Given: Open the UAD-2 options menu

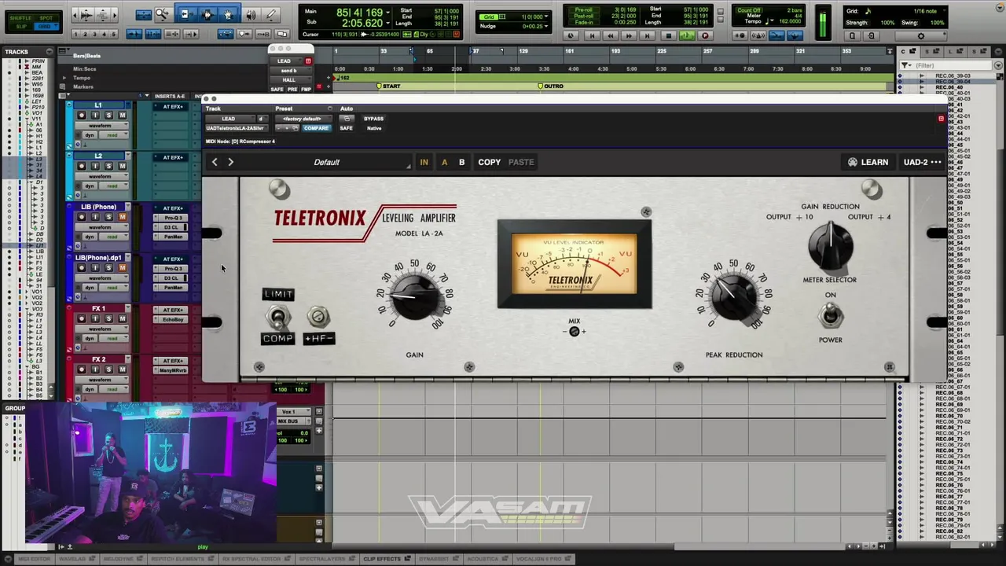Looking at the screenshot, I should (922, 162).
